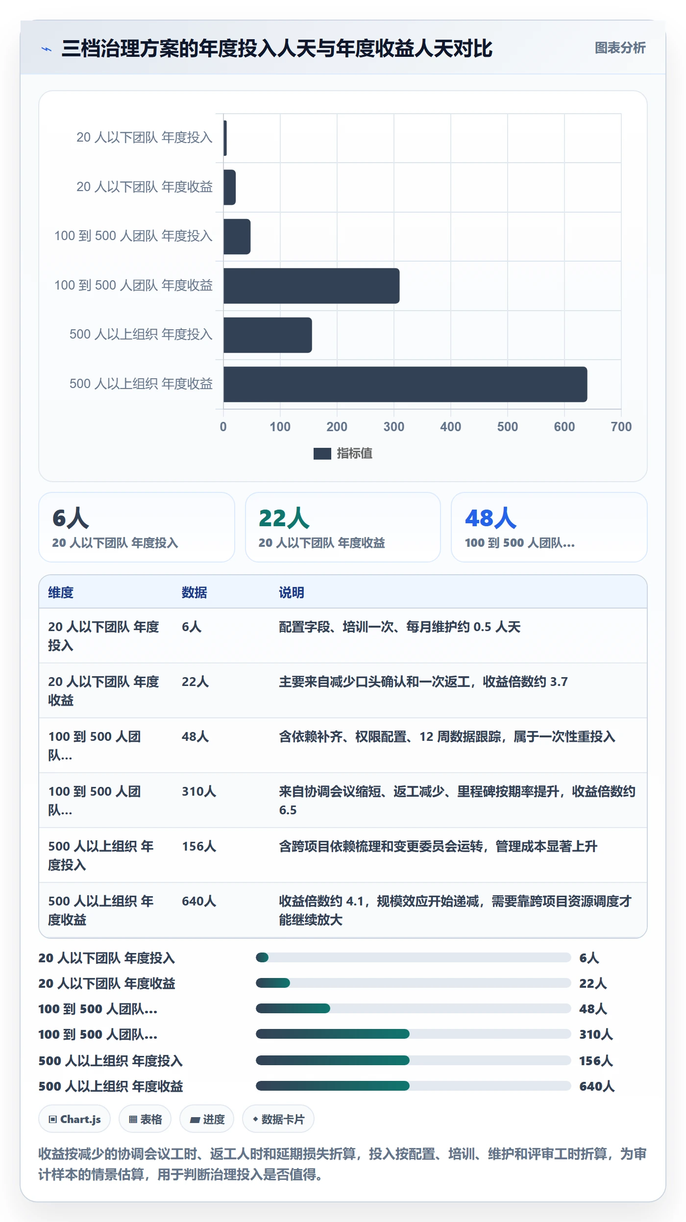This screenshot has height=1222, width=686.
Task: Click the progress bar showing 156人
Action: click(413, 1060)
